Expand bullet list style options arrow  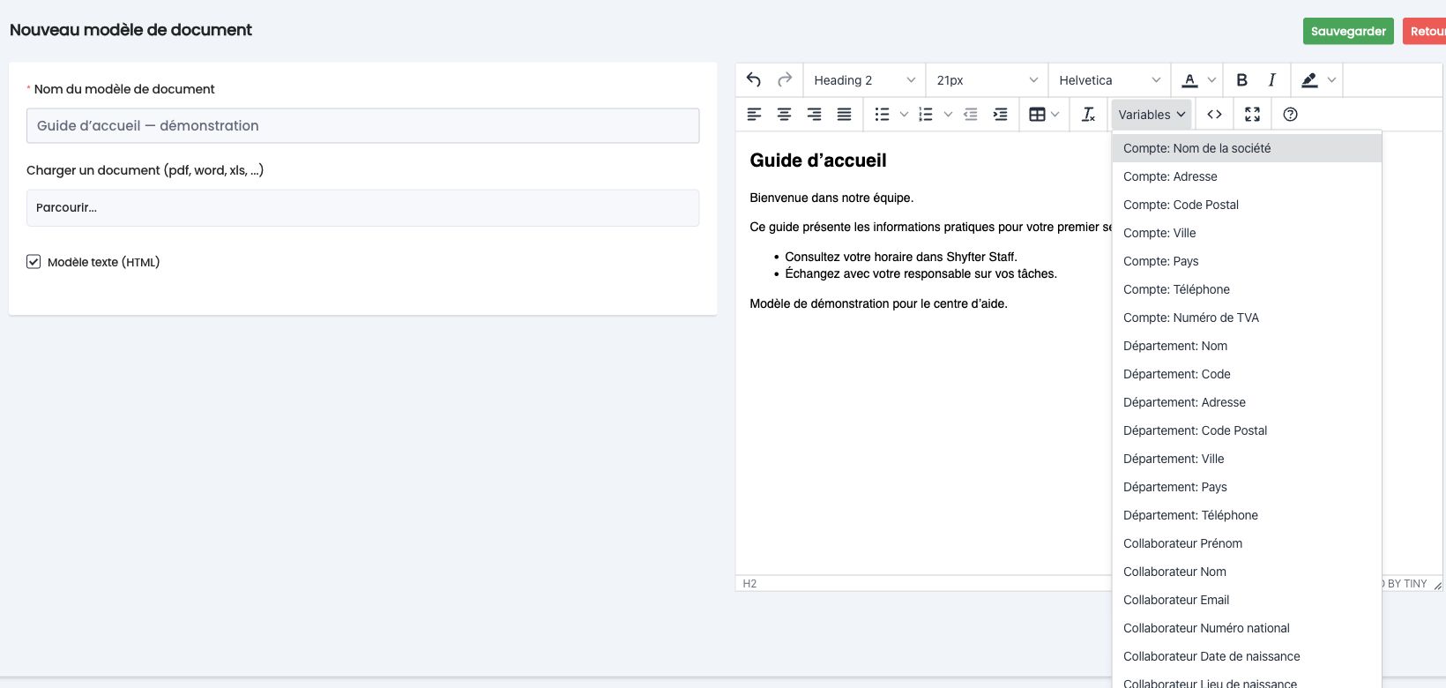(x=903, y=115)
